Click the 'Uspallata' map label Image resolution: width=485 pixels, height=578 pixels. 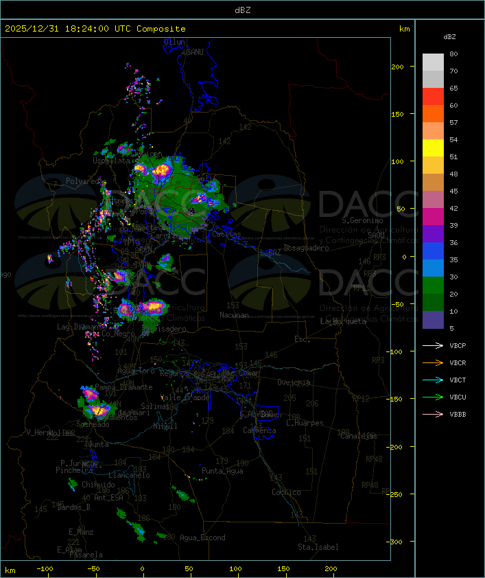(x=111, y=161)
